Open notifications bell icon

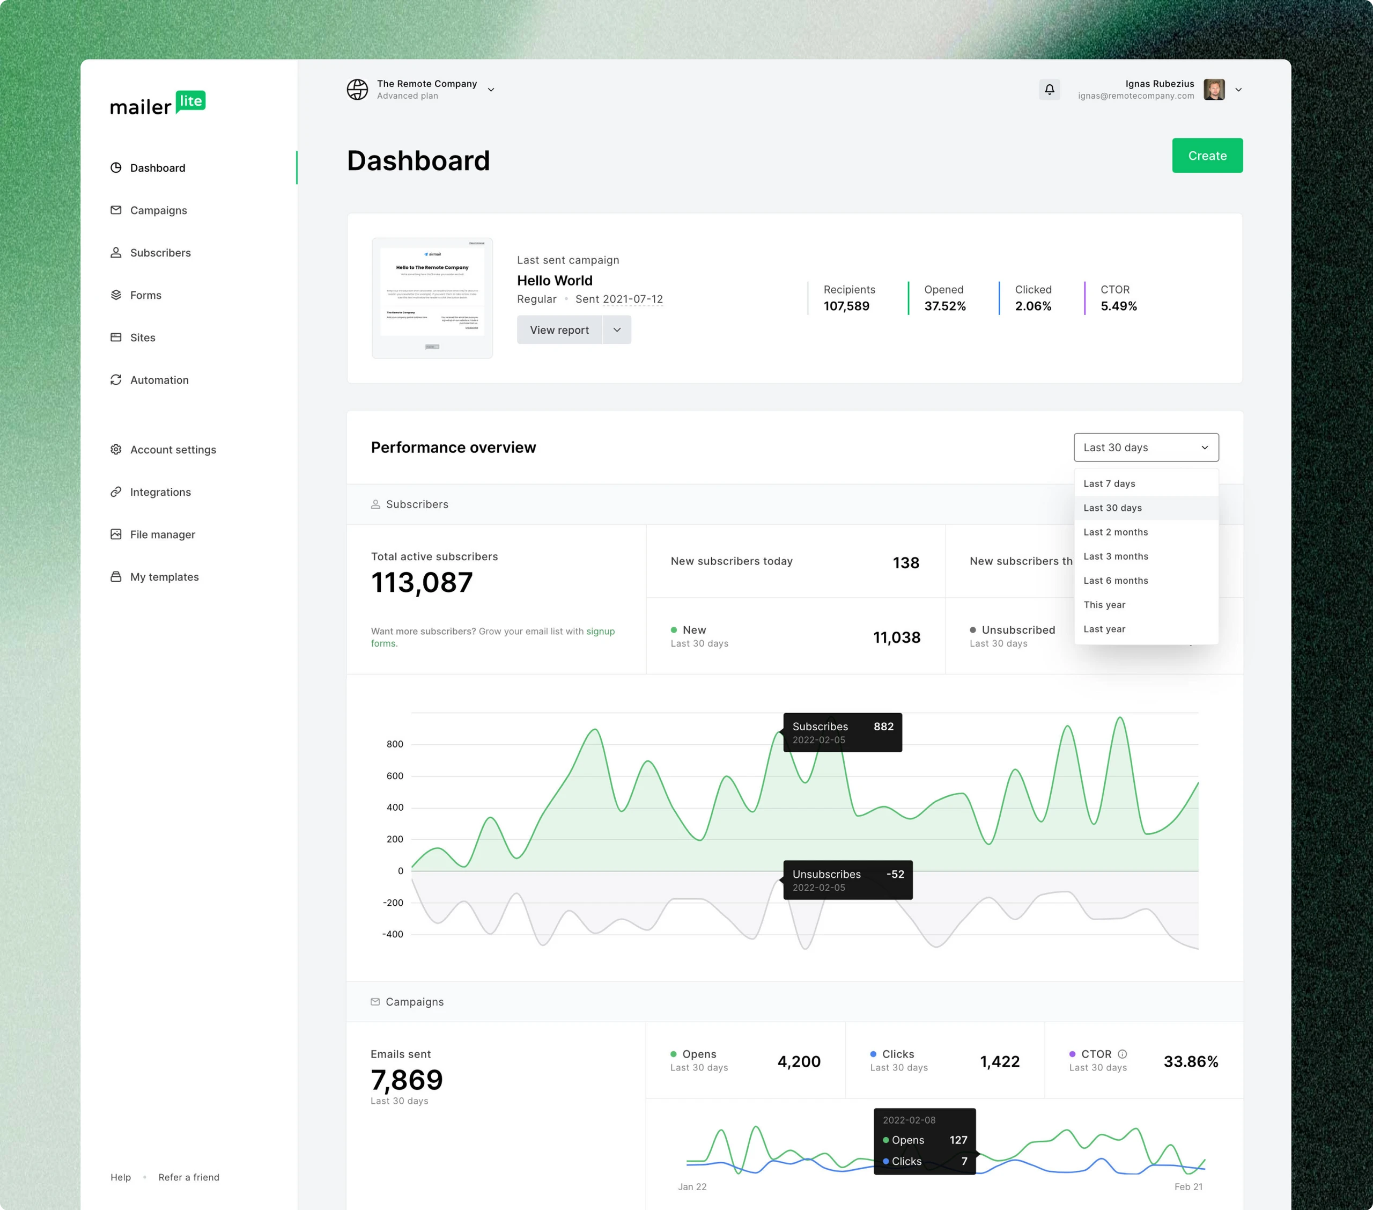click(x=1049, y=90)
